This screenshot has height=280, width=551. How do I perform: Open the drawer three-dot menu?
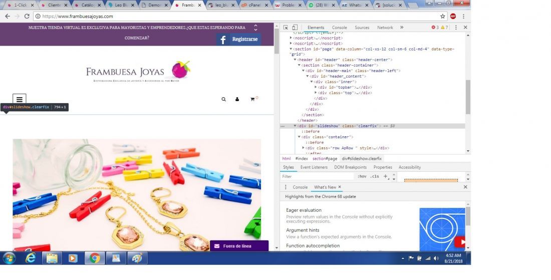(x=286, y=187)
